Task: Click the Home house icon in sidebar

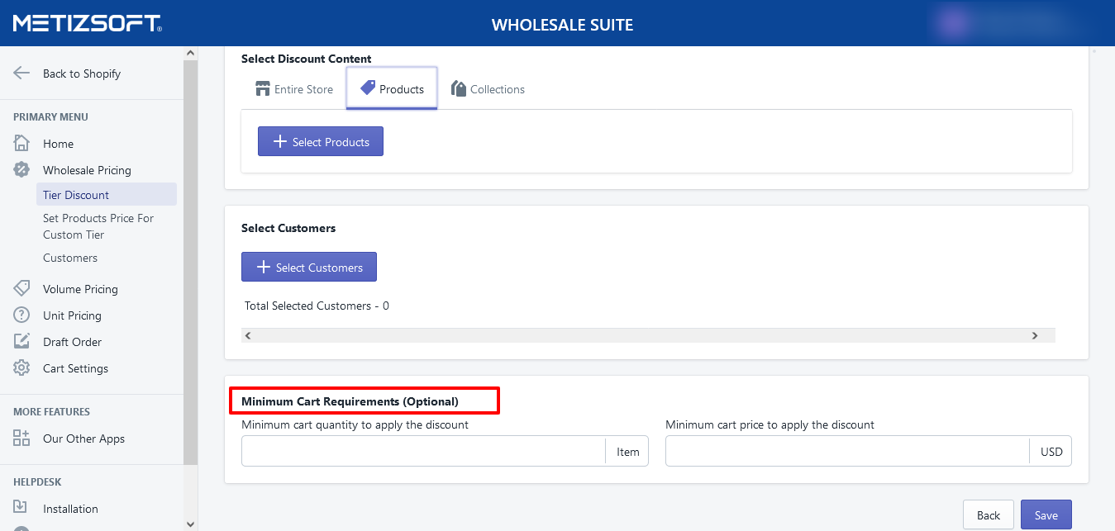Action: (21, 144)
